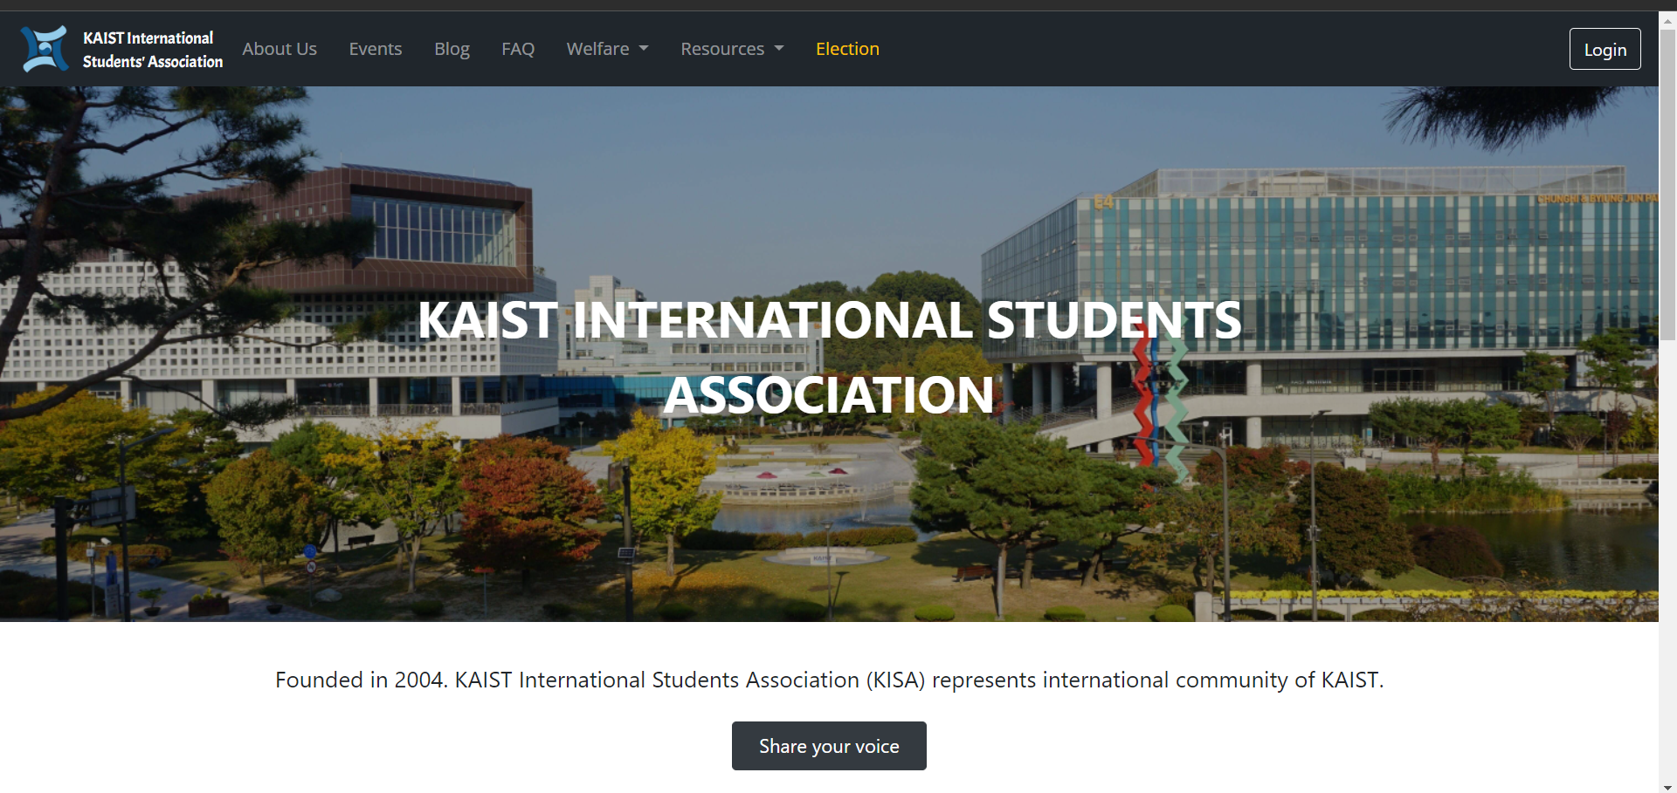Navigate to the FAQ page
Screen dimensions: 1677x793
point(518,49)
